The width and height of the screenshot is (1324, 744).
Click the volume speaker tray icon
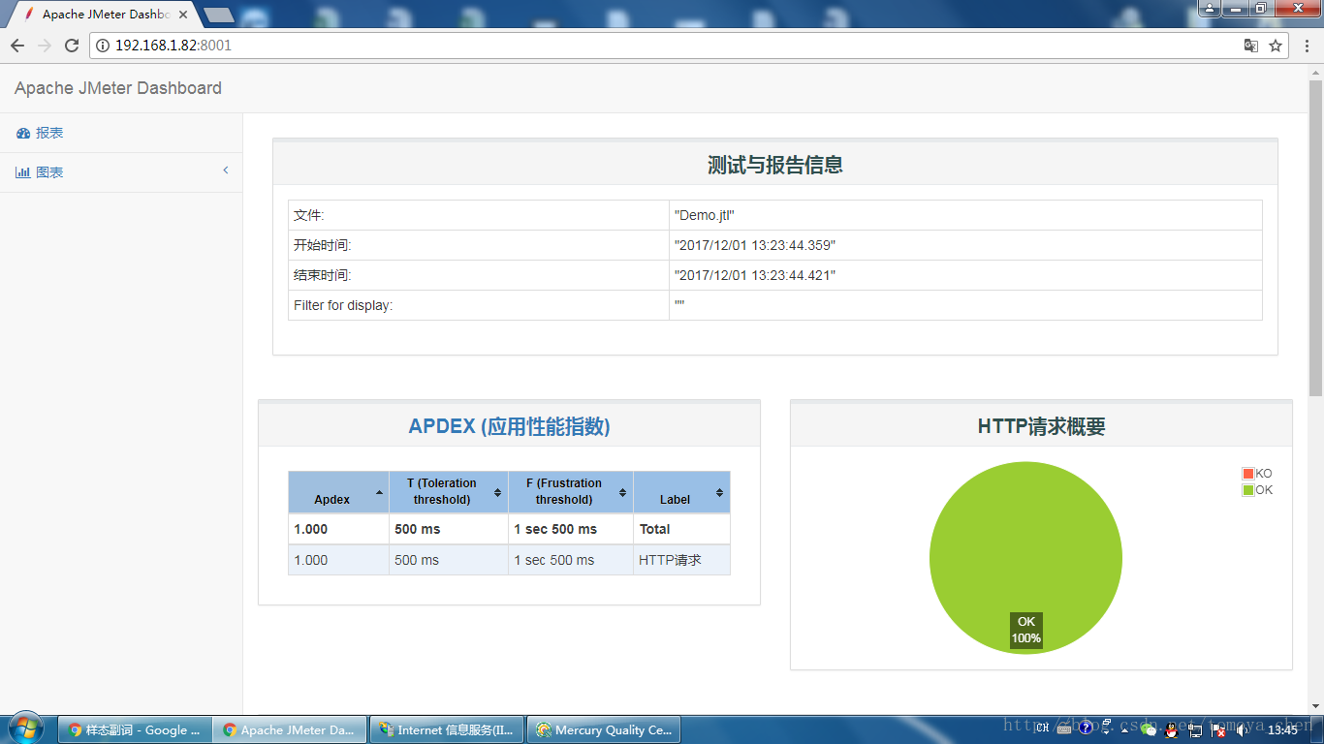pyautogui.click(x=1243, y=729)
